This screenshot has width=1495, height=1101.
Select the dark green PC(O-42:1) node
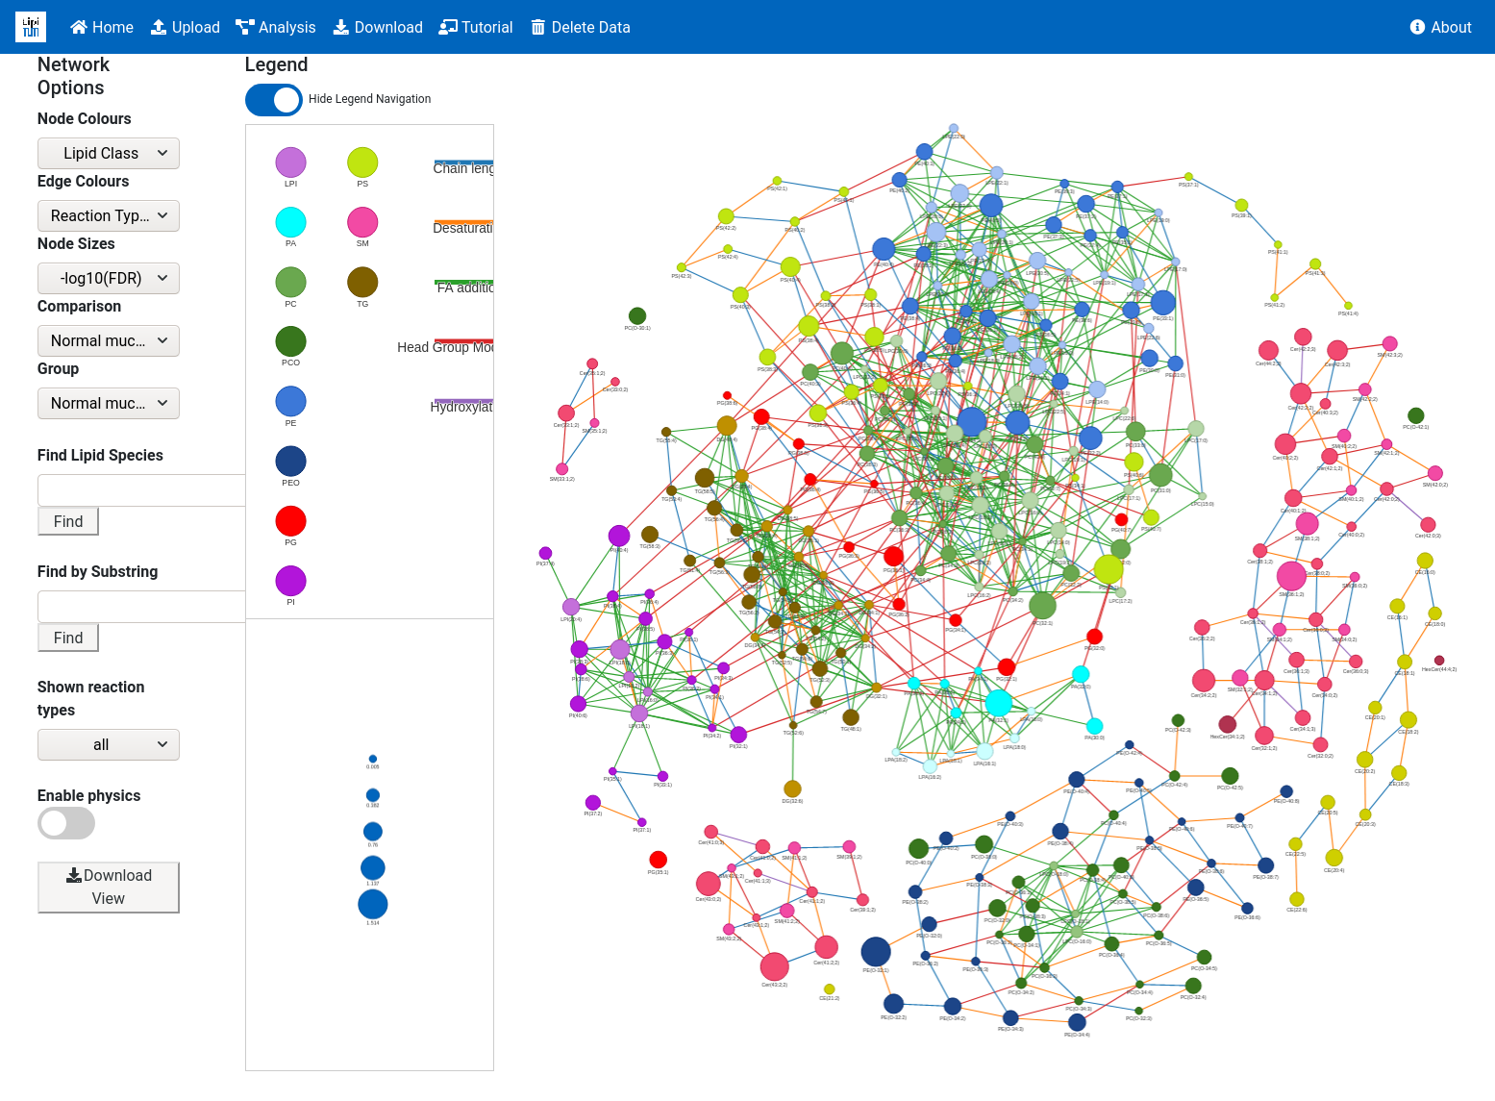[1415, 415]
